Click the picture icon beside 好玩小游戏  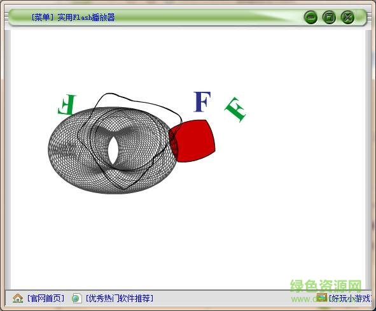(x=322, y=298)
